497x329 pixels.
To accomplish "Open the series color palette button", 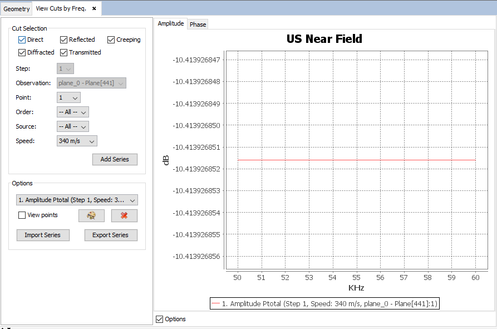I will pyautogui.click(x=92, y=215).
